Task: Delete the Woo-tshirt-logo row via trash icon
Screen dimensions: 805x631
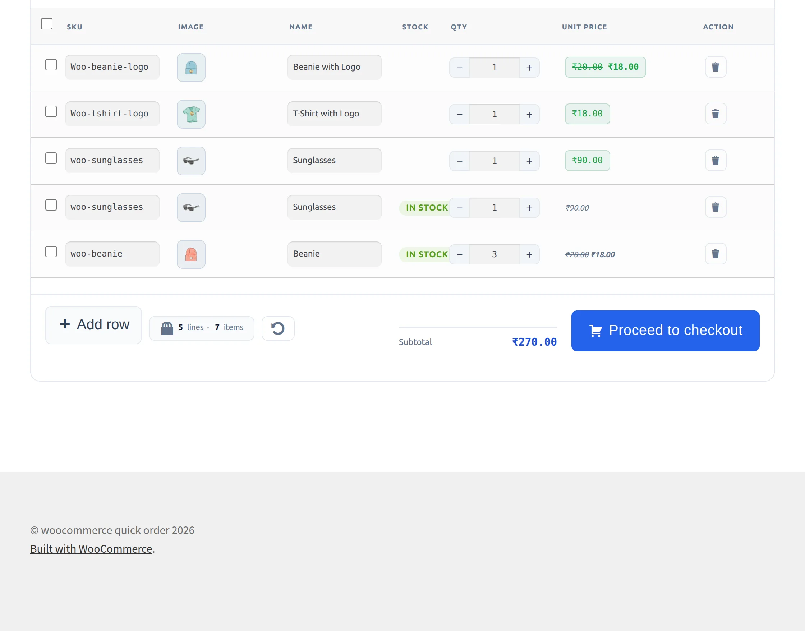Action: [x=715, y=114]
